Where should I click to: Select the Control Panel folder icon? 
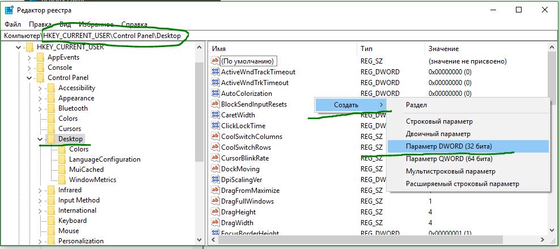tap(41, 78)
